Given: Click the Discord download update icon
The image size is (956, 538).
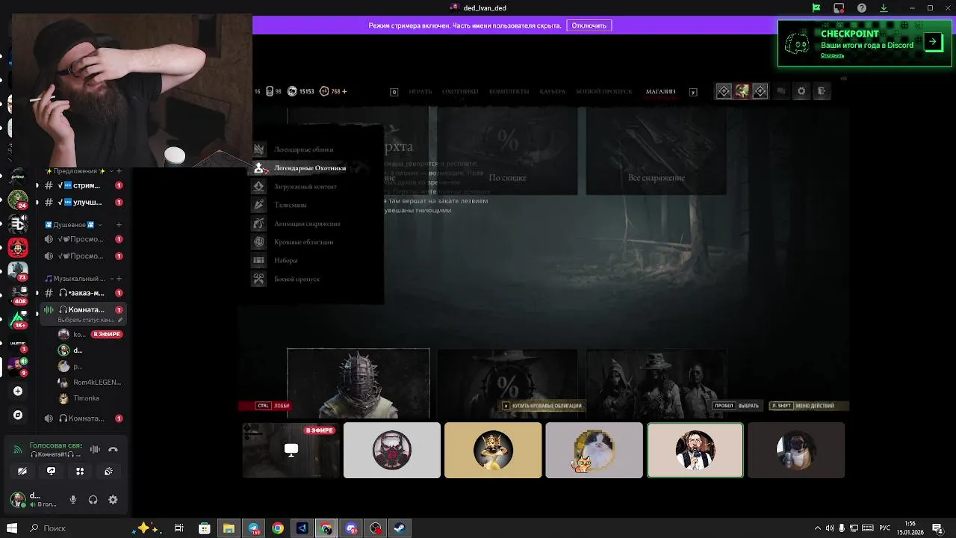Looking at the screenshot, I should pos(884,8).
